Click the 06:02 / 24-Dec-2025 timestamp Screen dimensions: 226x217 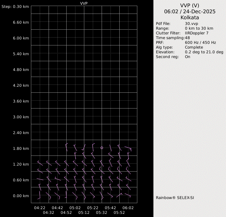[190, 11]
